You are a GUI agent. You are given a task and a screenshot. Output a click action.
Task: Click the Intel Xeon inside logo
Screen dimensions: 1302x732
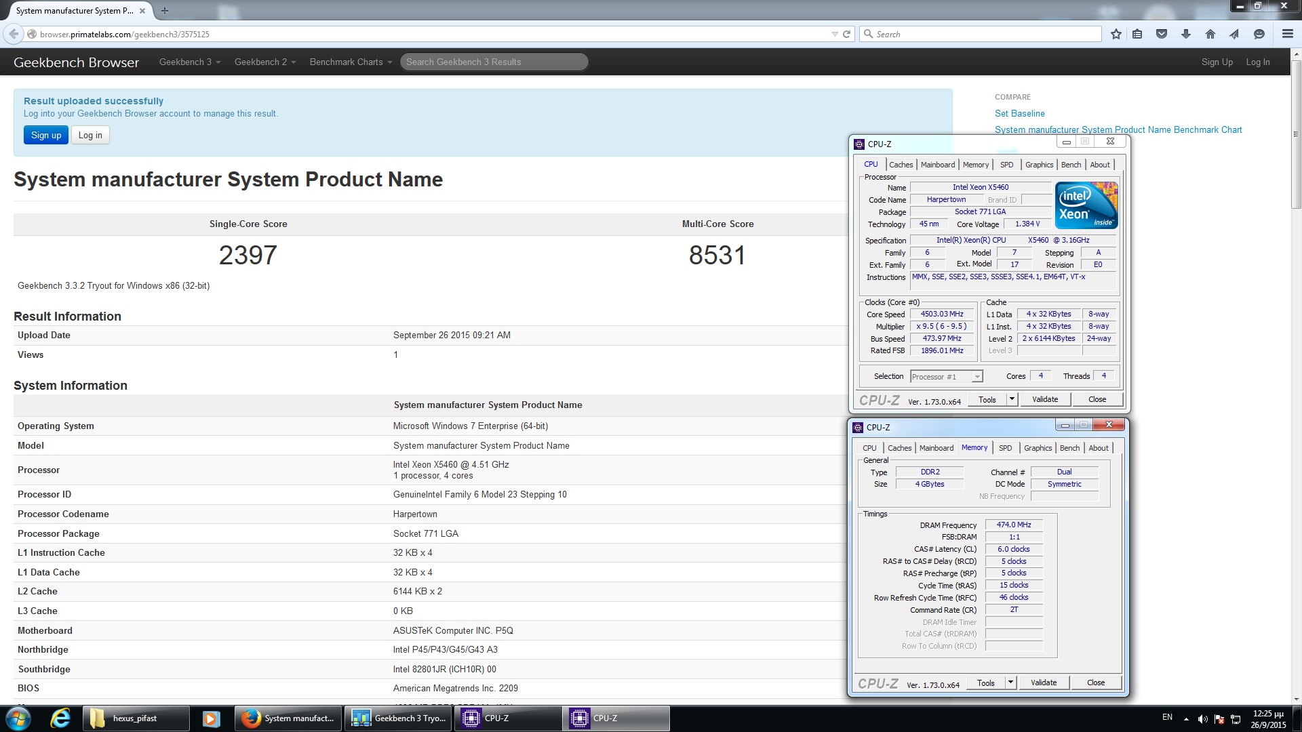(1086, 205)
